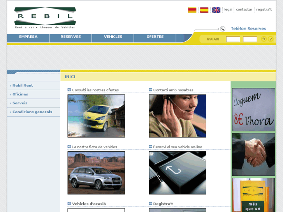283x212 pixels.
Task: Click the arrow icon beside Consulti les nostres ofertes
Action: [x=69, y=90]
